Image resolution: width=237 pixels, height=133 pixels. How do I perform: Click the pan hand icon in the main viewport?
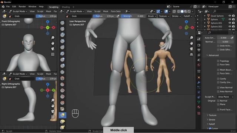tap(191, 43)
